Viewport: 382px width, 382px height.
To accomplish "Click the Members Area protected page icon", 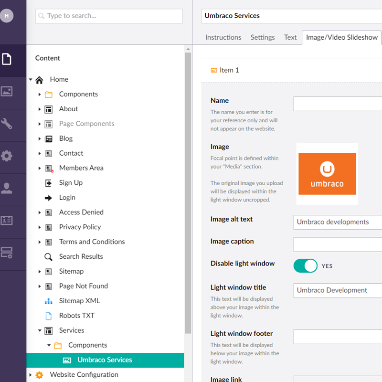I will click(x=49, y=169).
